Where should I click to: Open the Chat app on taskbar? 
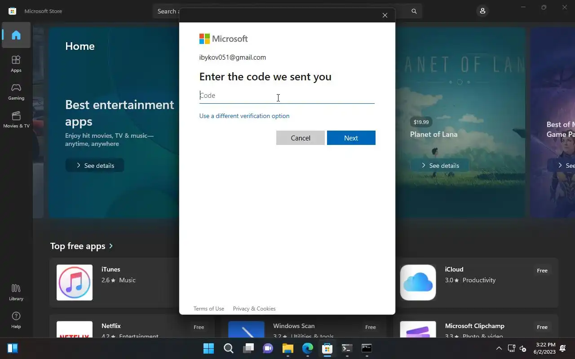coord(268,348)
